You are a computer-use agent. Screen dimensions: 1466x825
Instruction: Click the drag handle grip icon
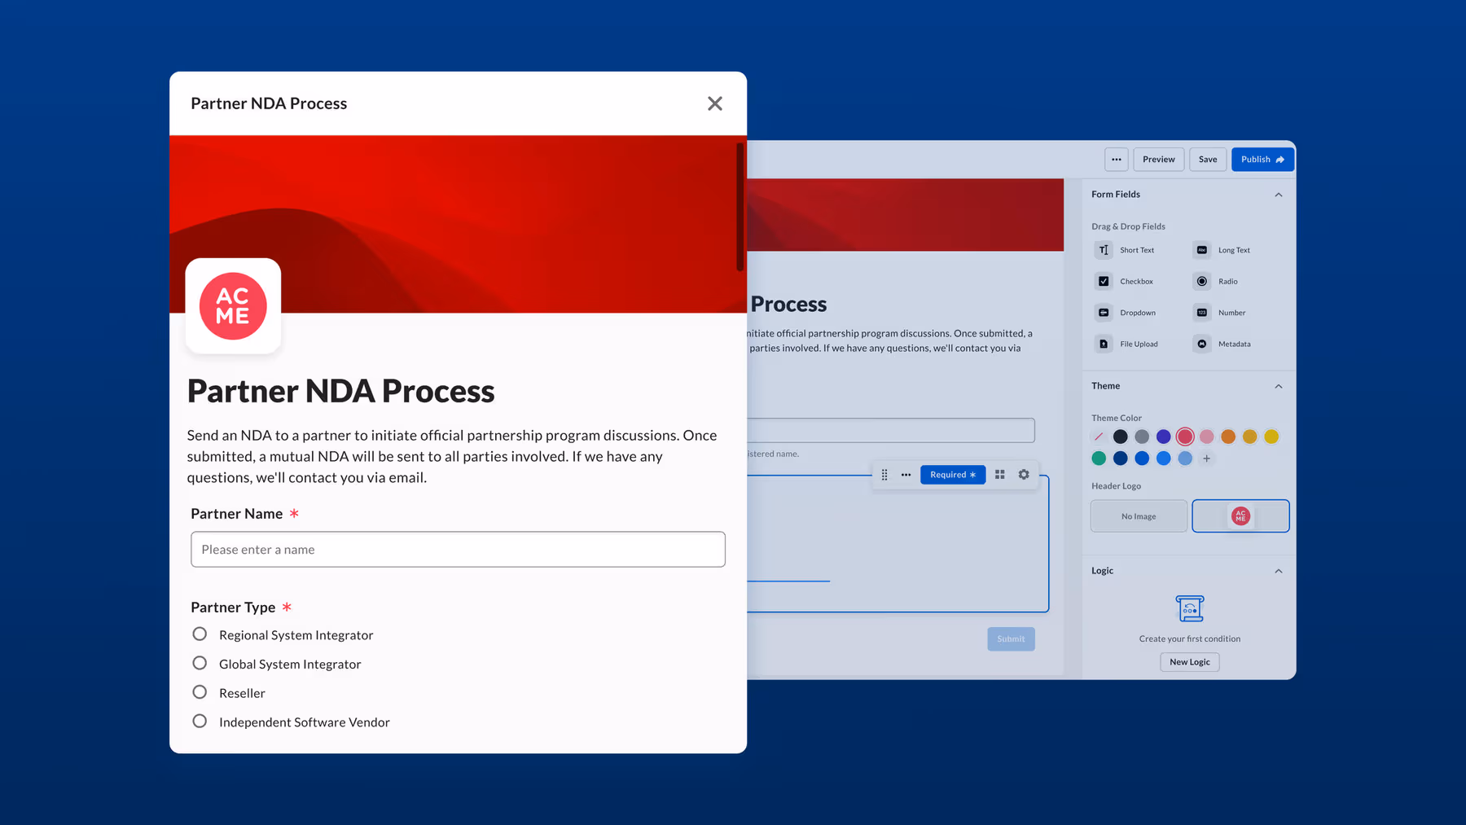tap(884, 475)
